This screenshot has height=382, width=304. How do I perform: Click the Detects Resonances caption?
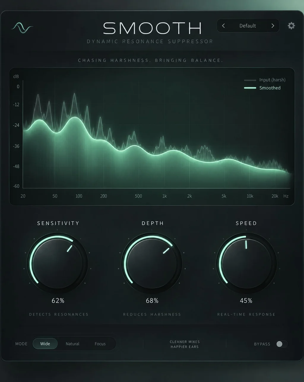click(59, 314)
